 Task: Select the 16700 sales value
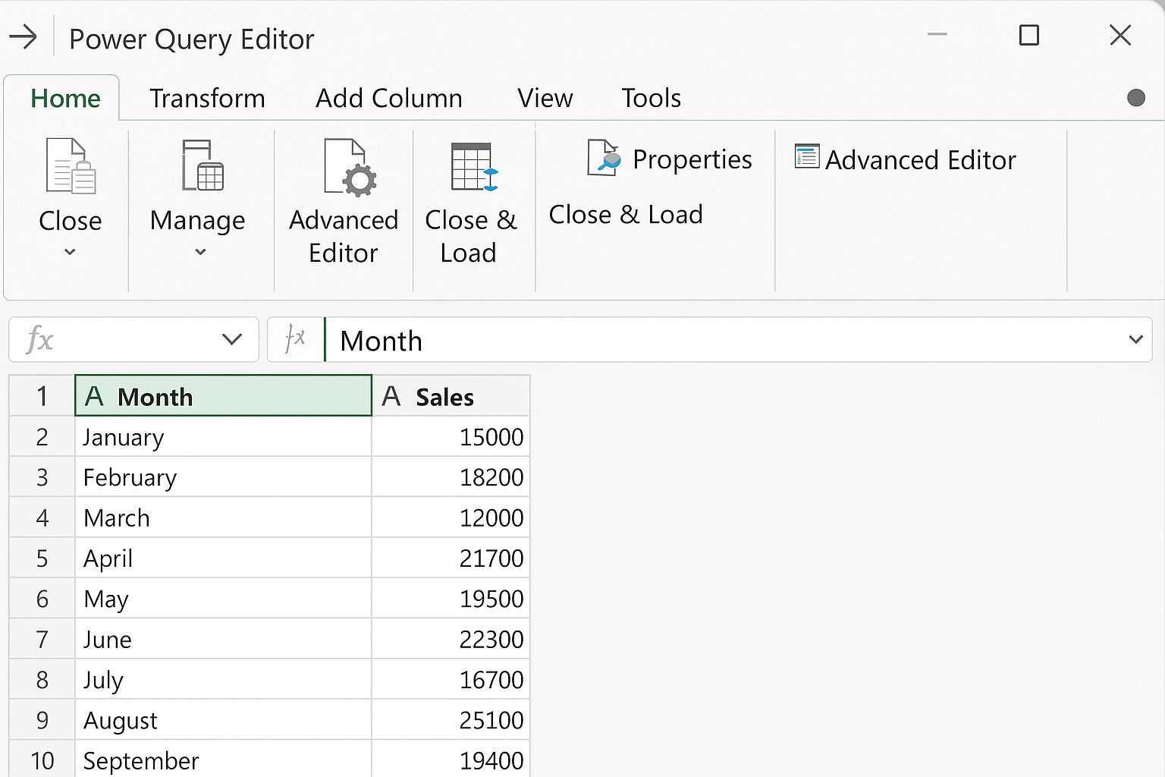click(x=451, y=679)
